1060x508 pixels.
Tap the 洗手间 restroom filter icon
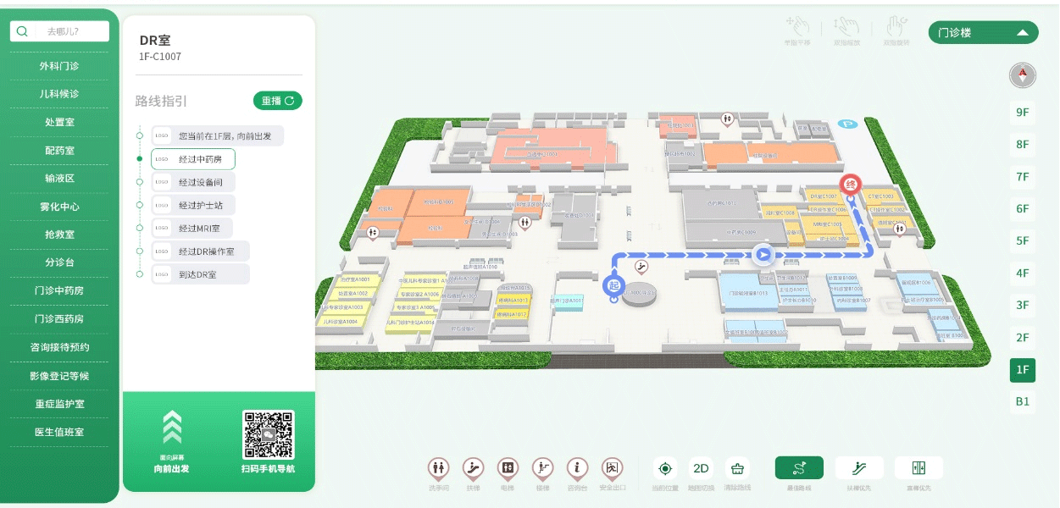pyautogui.click(x=439, y=467)
